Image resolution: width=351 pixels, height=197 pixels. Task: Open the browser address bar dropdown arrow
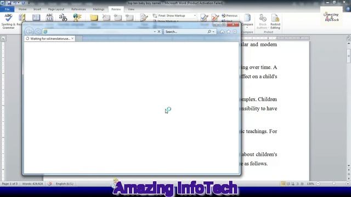155,32
